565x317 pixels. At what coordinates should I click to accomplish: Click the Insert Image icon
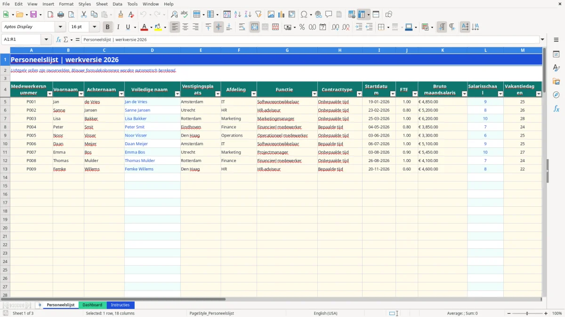[271, 15]
